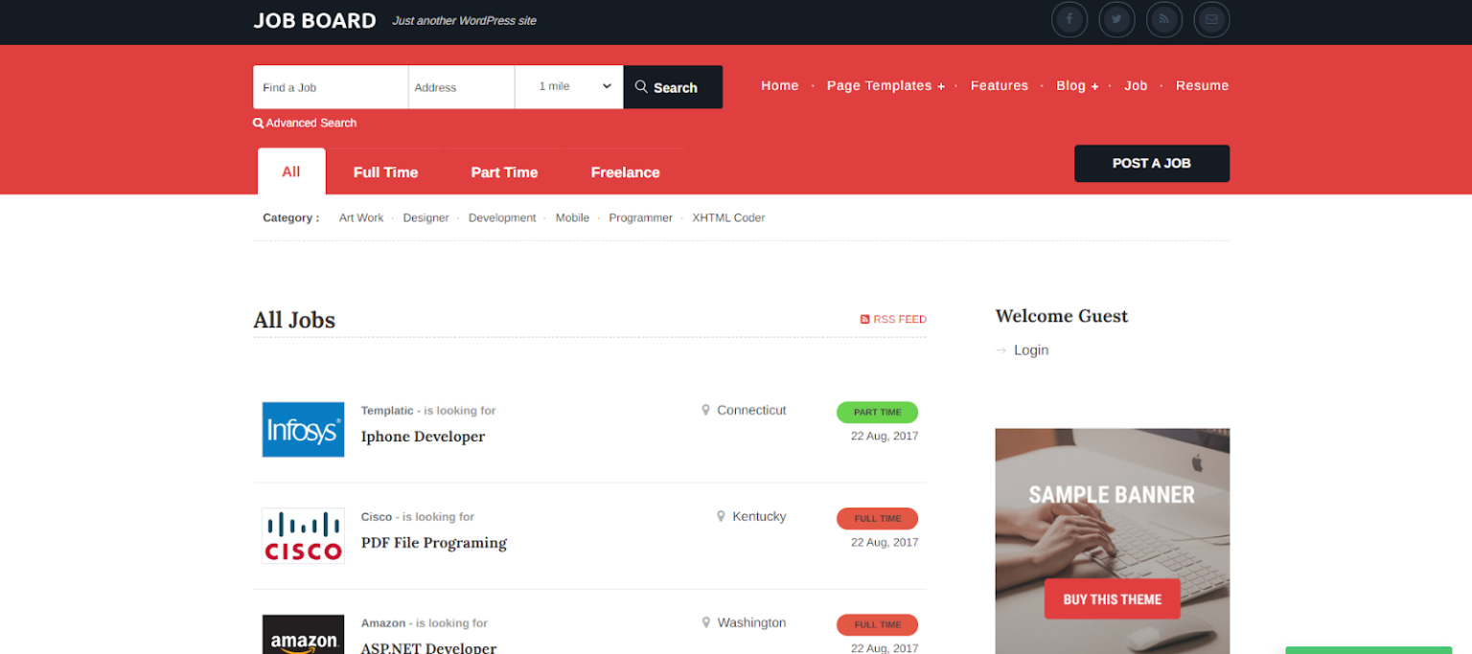Switch to the Full Time tab
Viewport: 1472px width, 654px height.
tap(385, 172)
